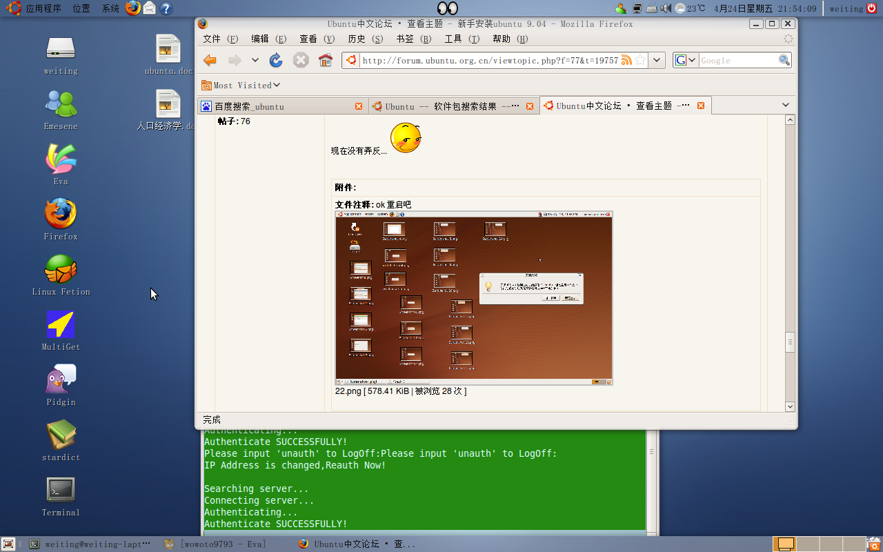This screenshot has width=883, height=552.
Task: Launch Terminal desktop icon
Action: pos(61,495)
